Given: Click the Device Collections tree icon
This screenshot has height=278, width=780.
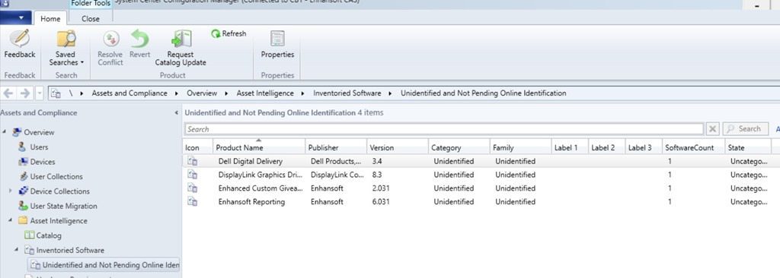Looking at the screenshot, I should (x=22, y=191).
